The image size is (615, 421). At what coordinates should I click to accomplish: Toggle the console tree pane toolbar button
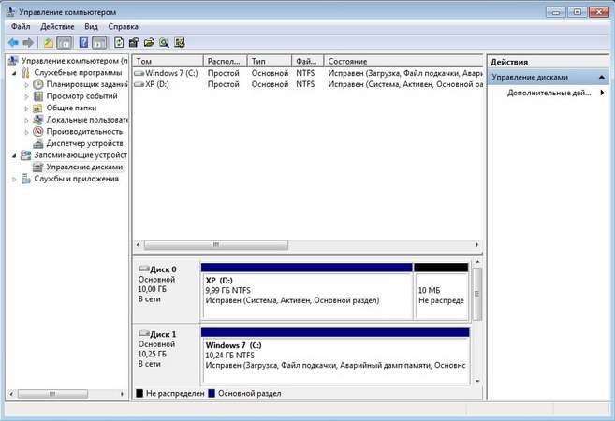(65, 42)
